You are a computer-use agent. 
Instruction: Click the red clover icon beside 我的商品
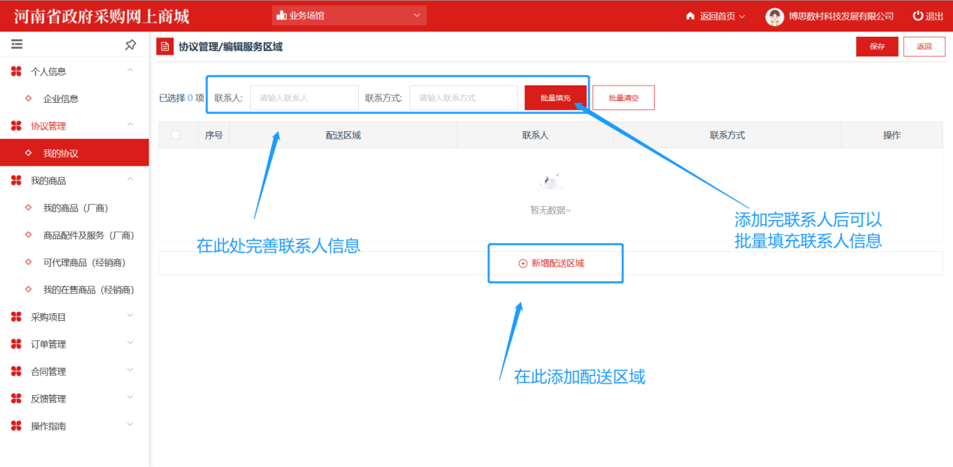click(17, 181)
